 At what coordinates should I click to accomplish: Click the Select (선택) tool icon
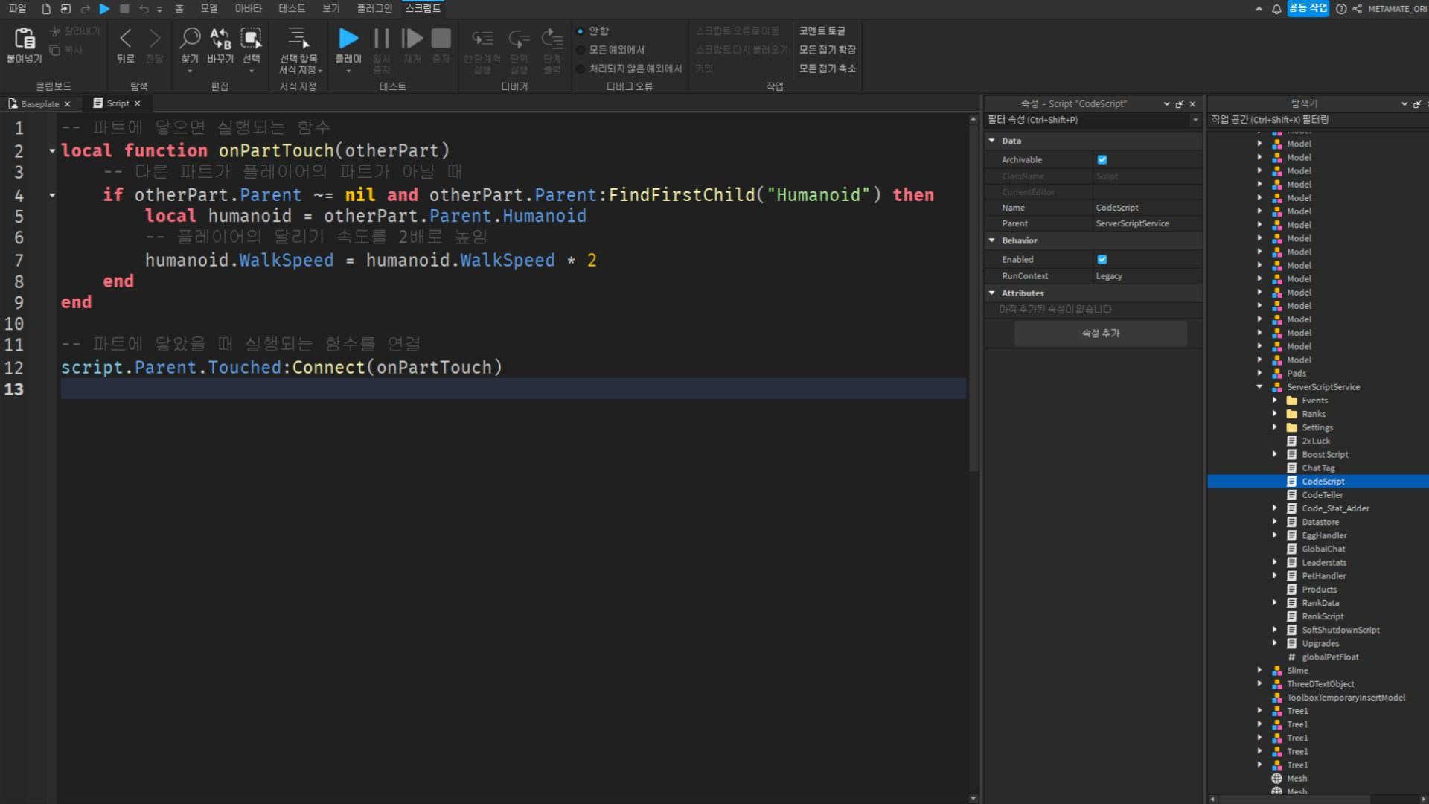[252, 39]
